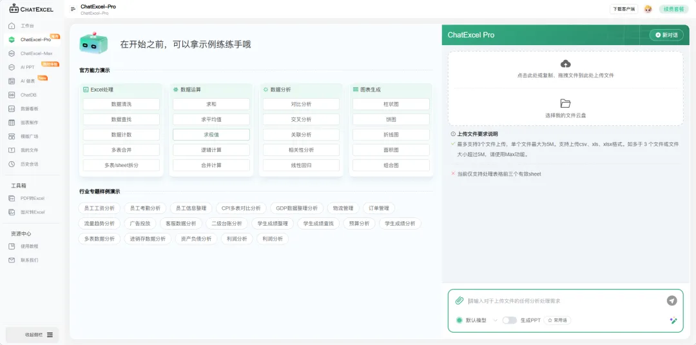
Task: Click the 进销存数据分析 sample tag
Action: point(148,239)
